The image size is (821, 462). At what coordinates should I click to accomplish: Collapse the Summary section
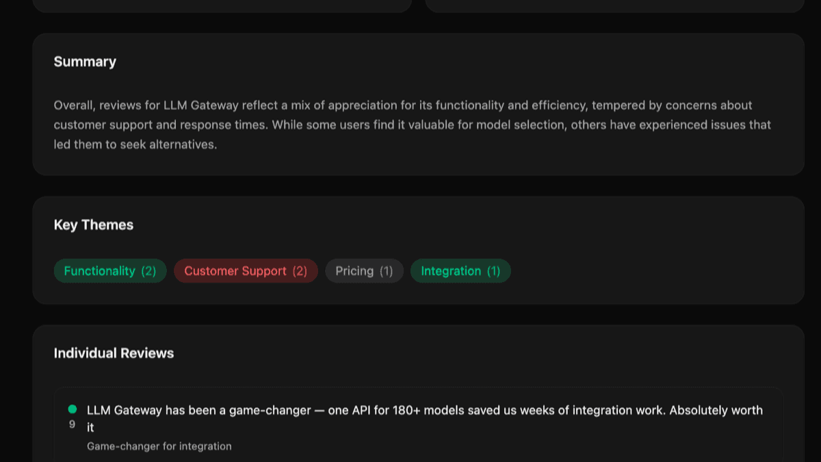[x=85, y=62]
